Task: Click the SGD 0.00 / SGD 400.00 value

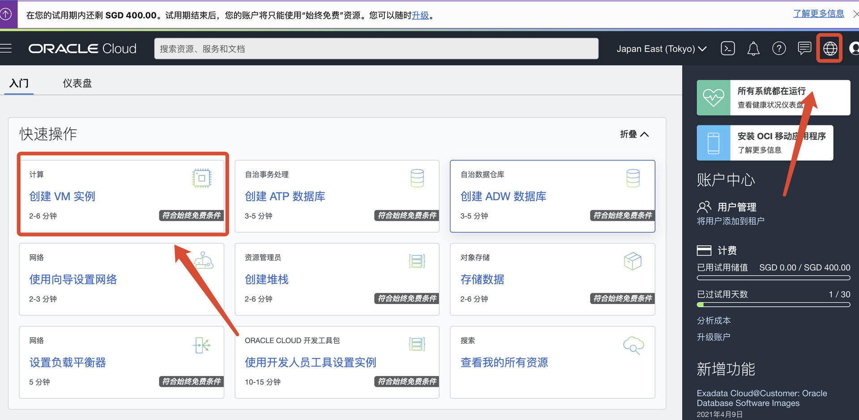Action: point(805,267)
